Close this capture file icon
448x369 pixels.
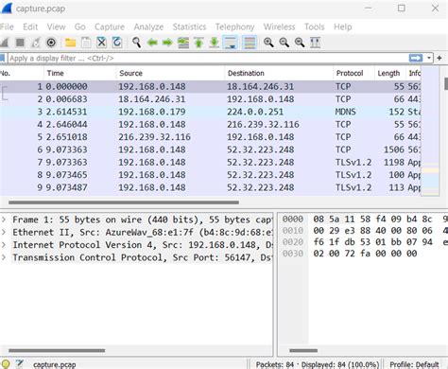101,43
